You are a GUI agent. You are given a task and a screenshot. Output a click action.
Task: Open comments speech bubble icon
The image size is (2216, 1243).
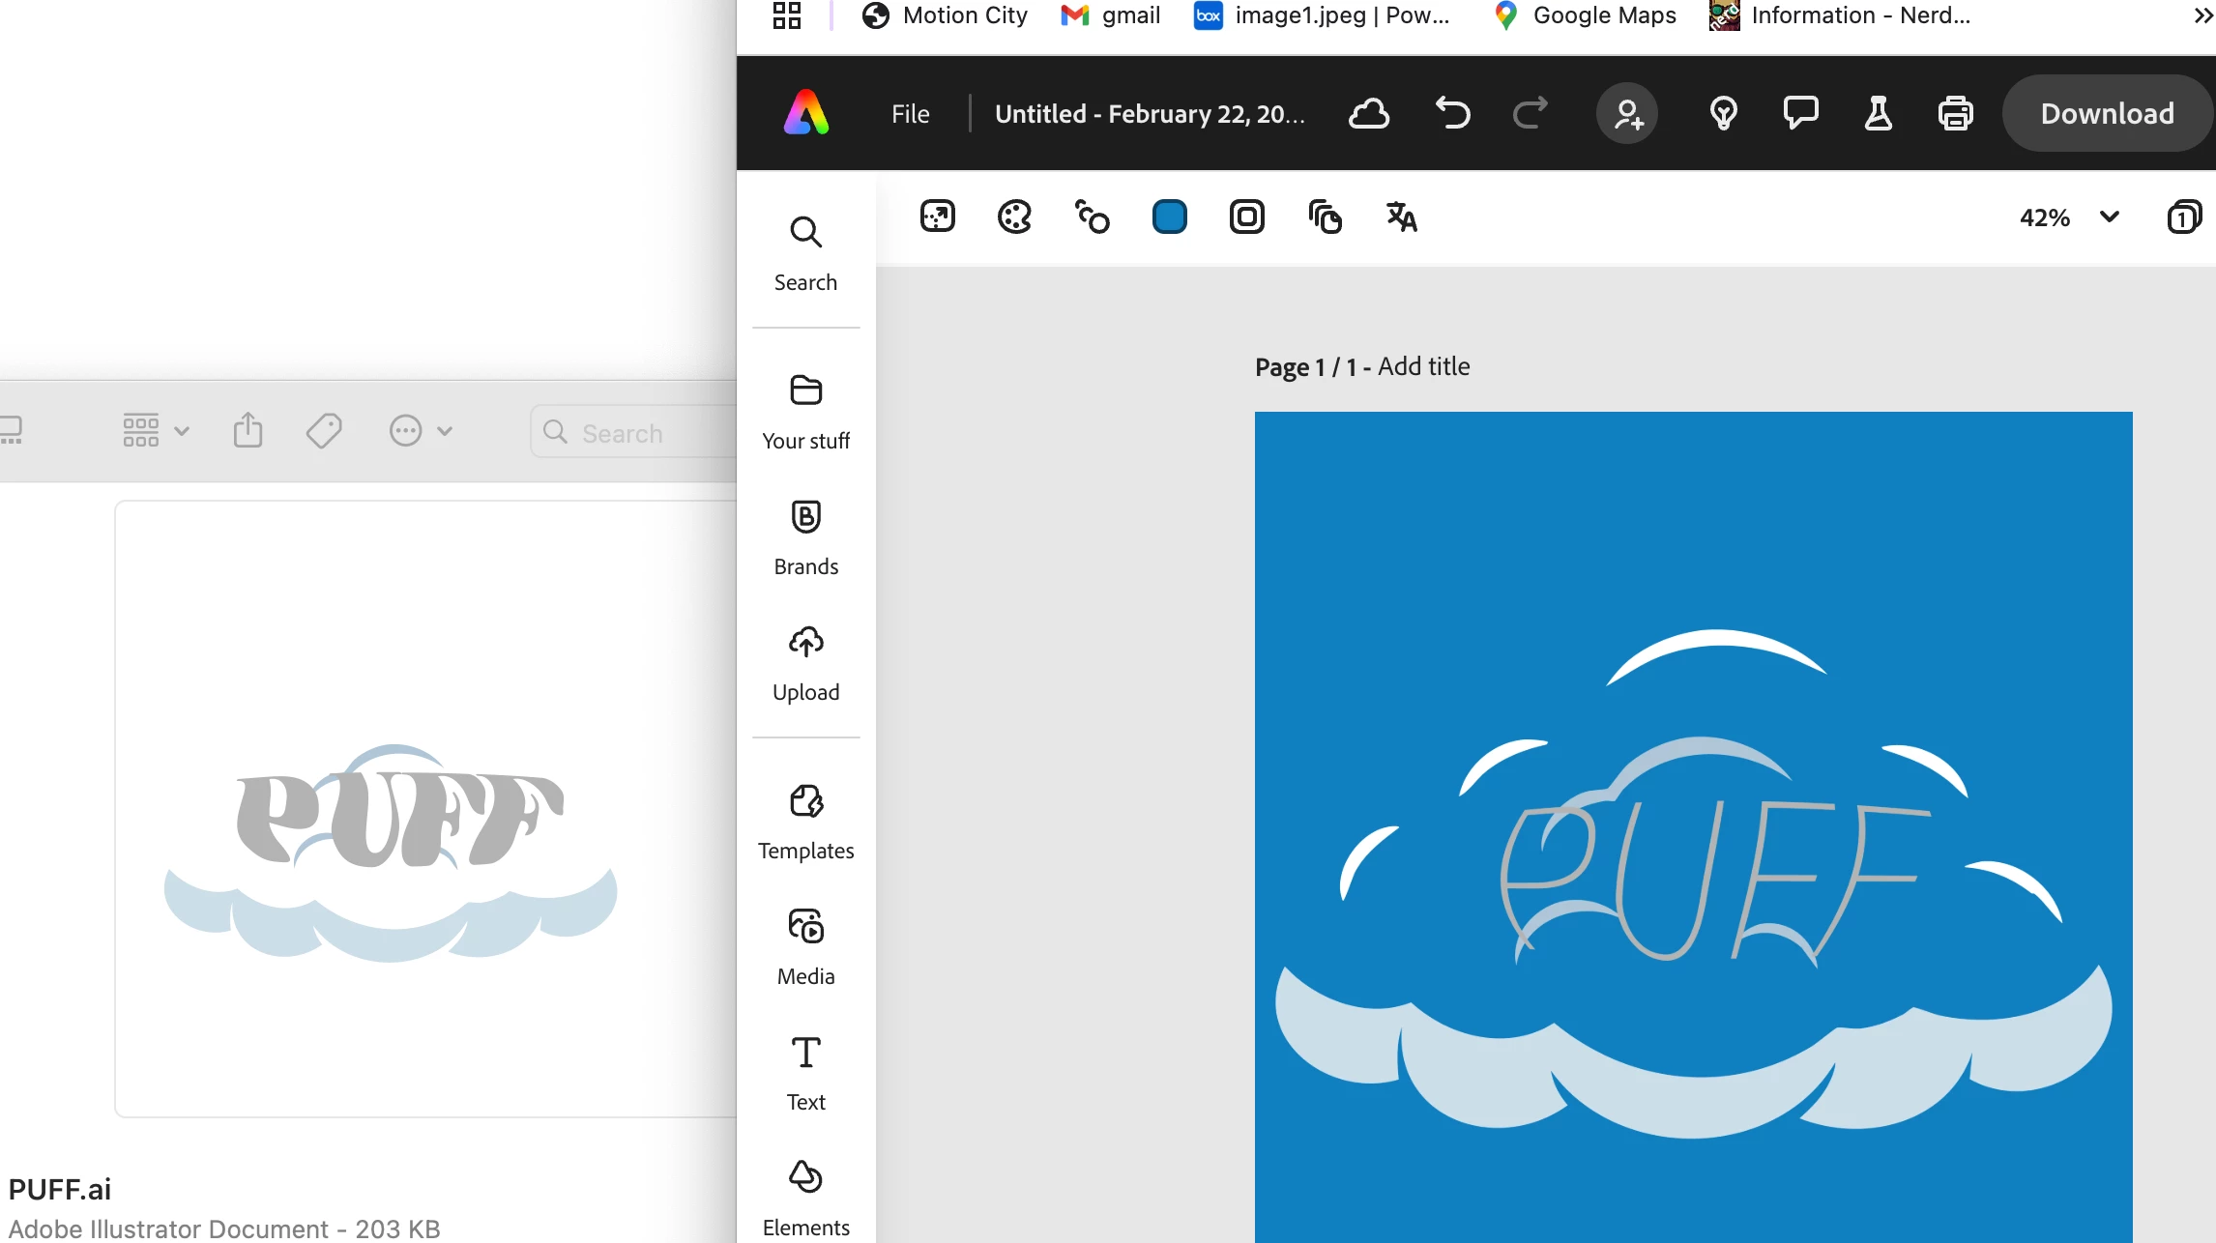1800,113
